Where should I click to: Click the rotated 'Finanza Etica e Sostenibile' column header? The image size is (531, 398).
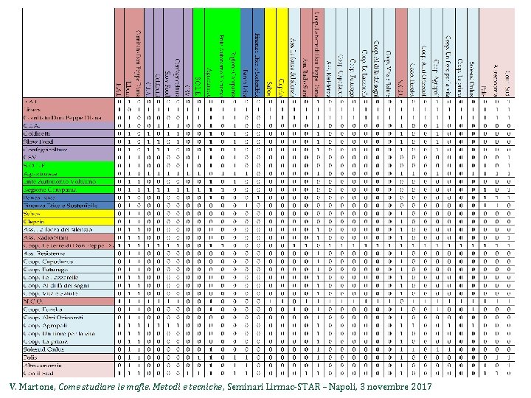coord(257,65)
